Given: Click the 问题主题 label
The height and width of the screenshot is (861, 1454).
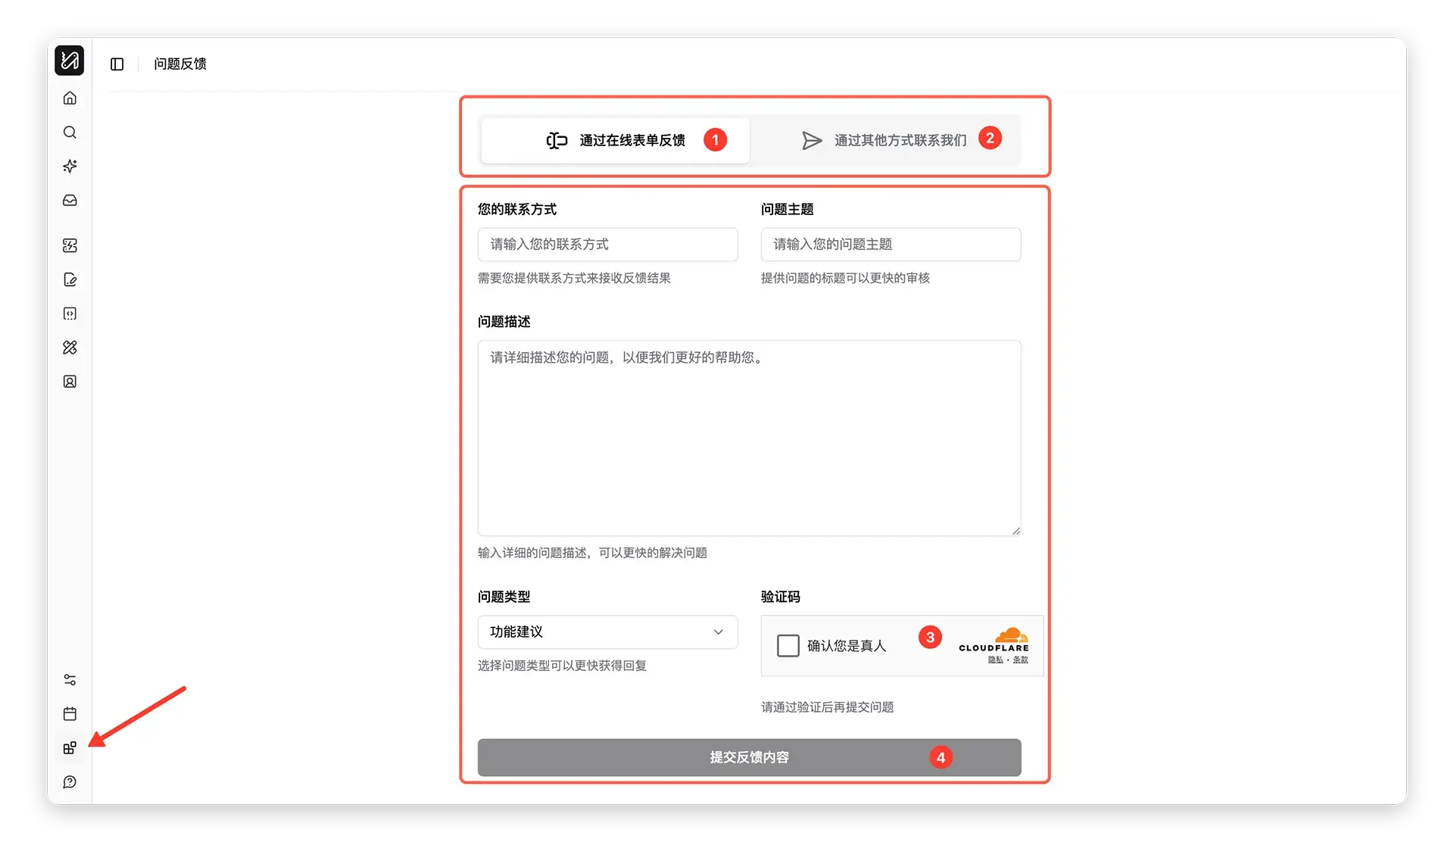Looking at the screenshot, I should tap(788, 210).
